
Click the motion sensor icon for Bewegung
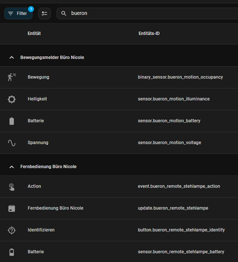tap(12, 77)
